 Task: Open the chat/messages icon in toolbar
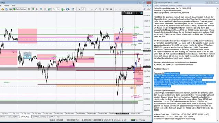tap(149, 9)
